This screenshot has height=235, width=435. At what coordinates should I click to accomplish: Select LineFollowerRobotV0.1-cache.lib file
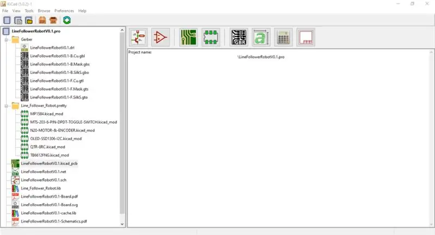click(x=48, y=213)
